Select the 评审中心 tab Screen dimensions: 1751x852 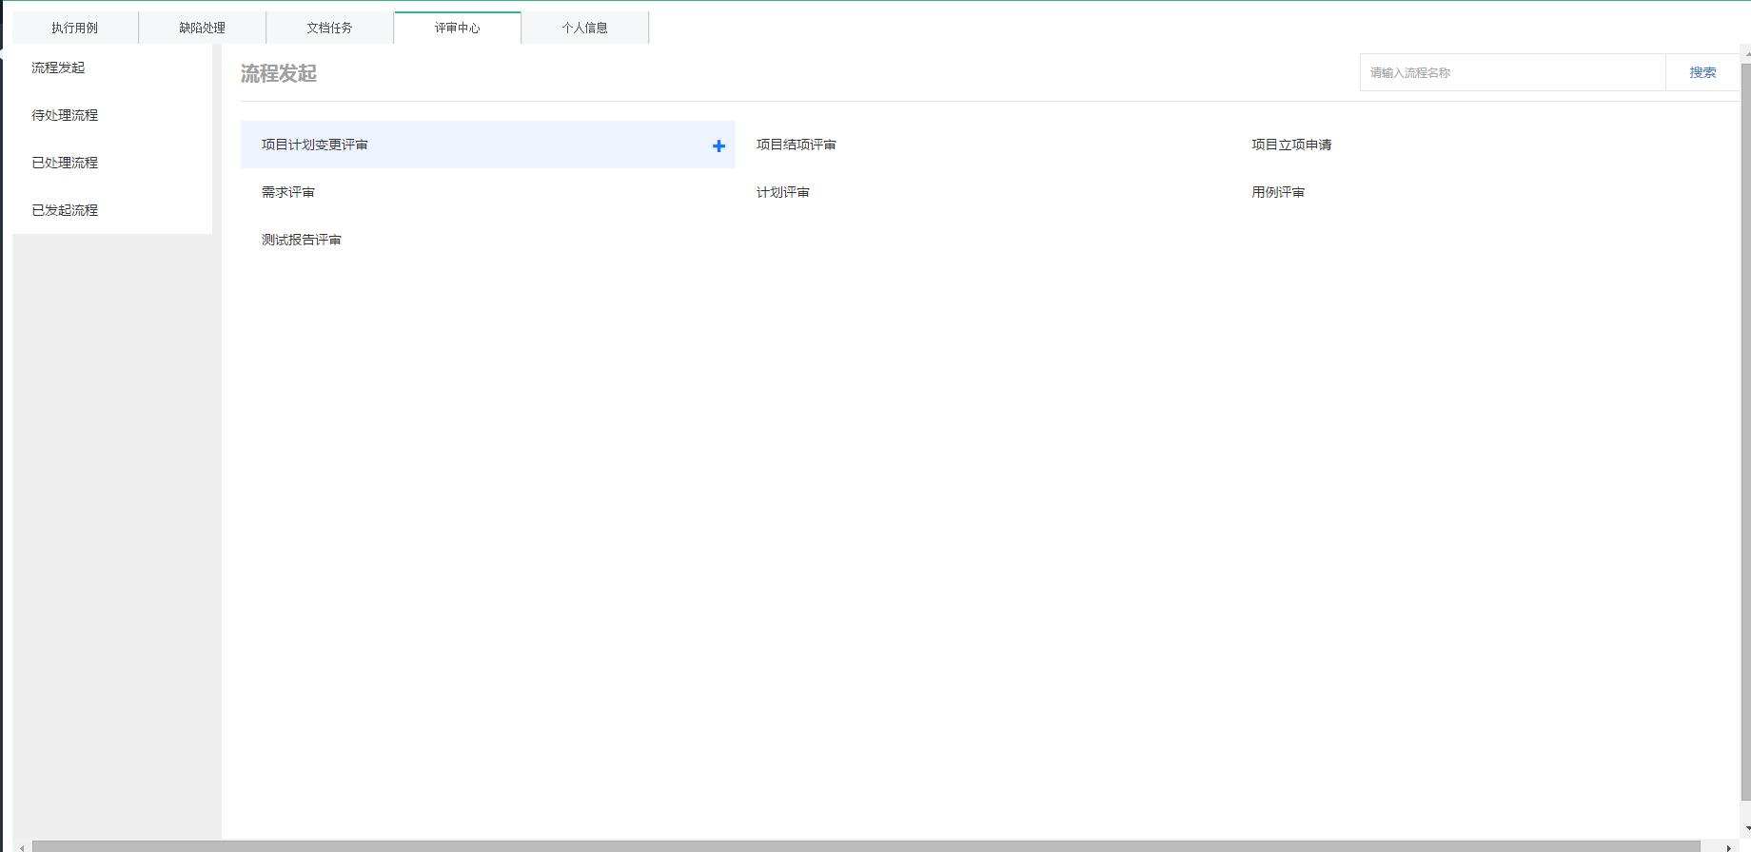point(457,28)
